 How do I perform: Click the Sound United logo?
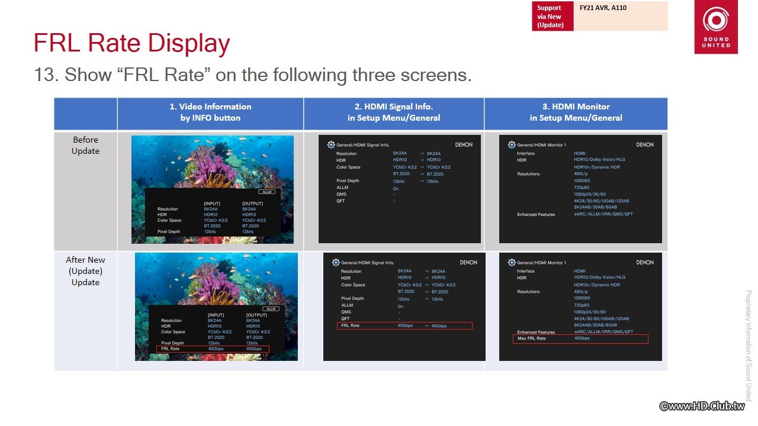click(x=716, y=27)
